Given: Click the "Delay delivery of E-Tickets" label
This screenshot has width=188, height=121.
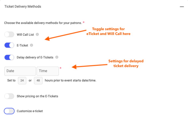Looking at the screenshot, I should tap(35, 57).
